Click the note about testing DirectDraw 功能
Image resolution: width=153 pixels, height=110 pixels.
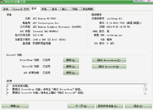point(47,89)
